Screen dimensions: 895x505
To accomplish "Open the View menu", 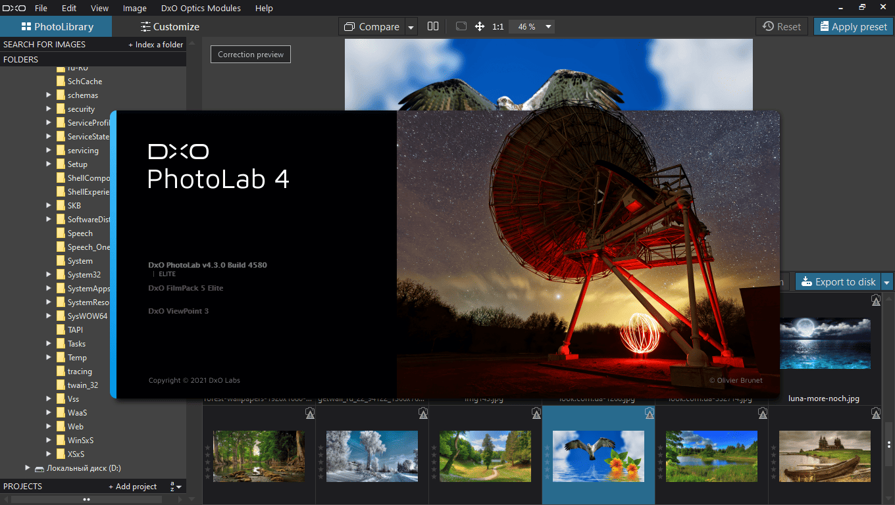I will click(x=99, y=9).
